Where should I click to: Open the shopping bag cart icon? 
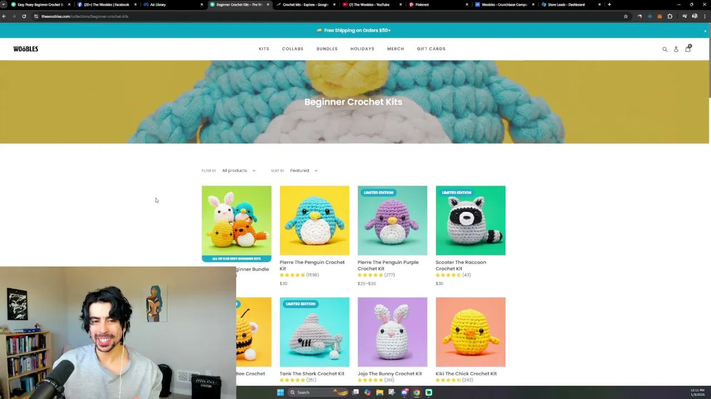(688, 48)
